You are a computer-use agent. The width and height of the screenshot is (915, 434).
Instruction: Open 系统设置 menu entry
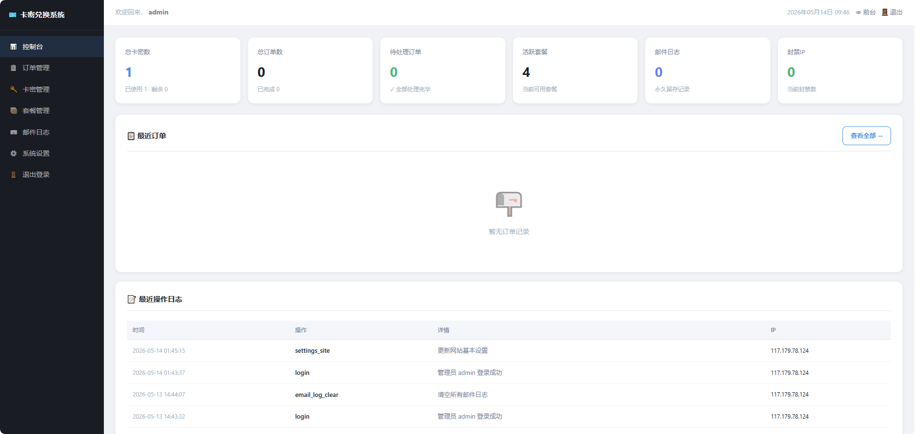(52, 153)
